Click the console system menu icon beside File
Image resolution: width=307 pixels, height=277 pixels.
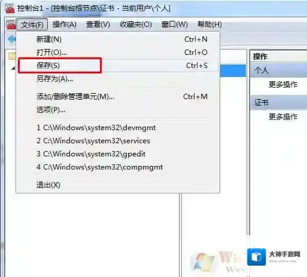tap(11, 24)
